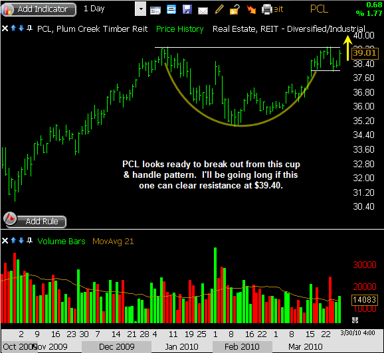Click the % 1.77 change value

click(369, 14)
